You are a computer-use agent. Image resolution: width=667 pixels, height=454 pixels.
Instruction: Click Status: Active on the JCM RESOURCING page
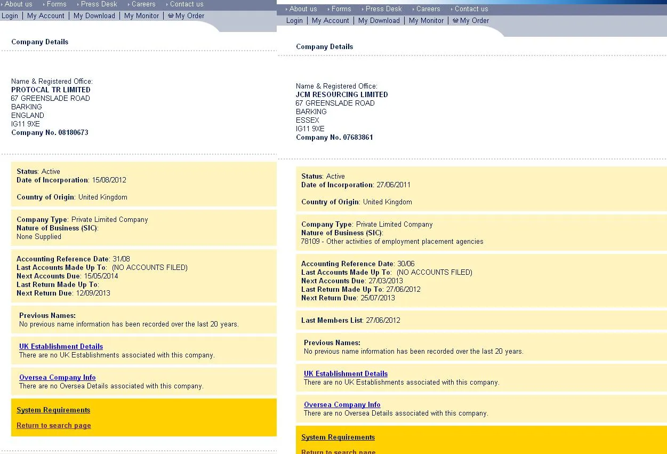pos(323,177)
